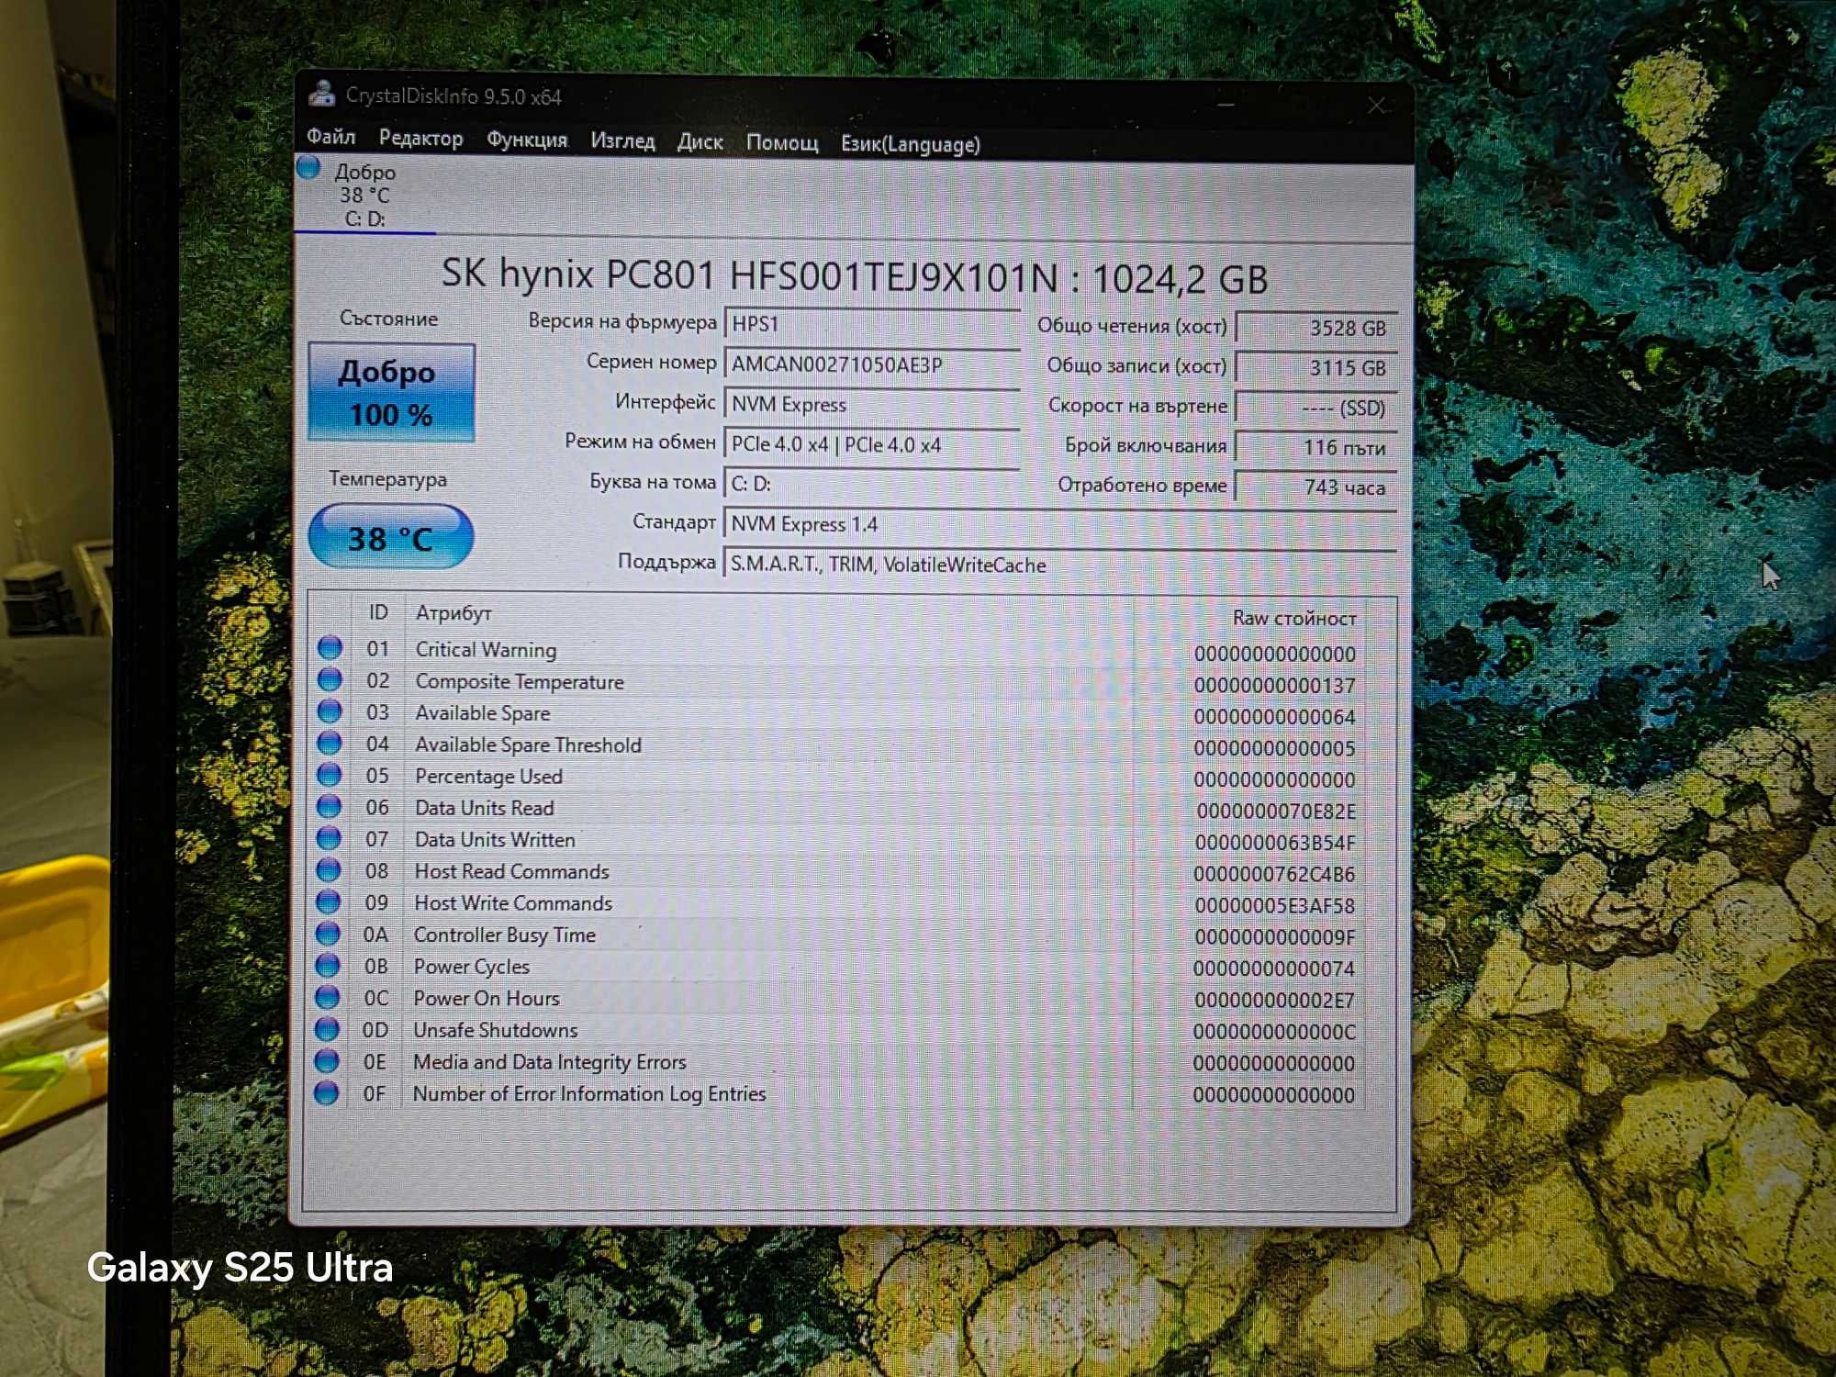Screen dimensions: 1836x1377
Task: Click the 38 °C temperature button
Action: 390,537
